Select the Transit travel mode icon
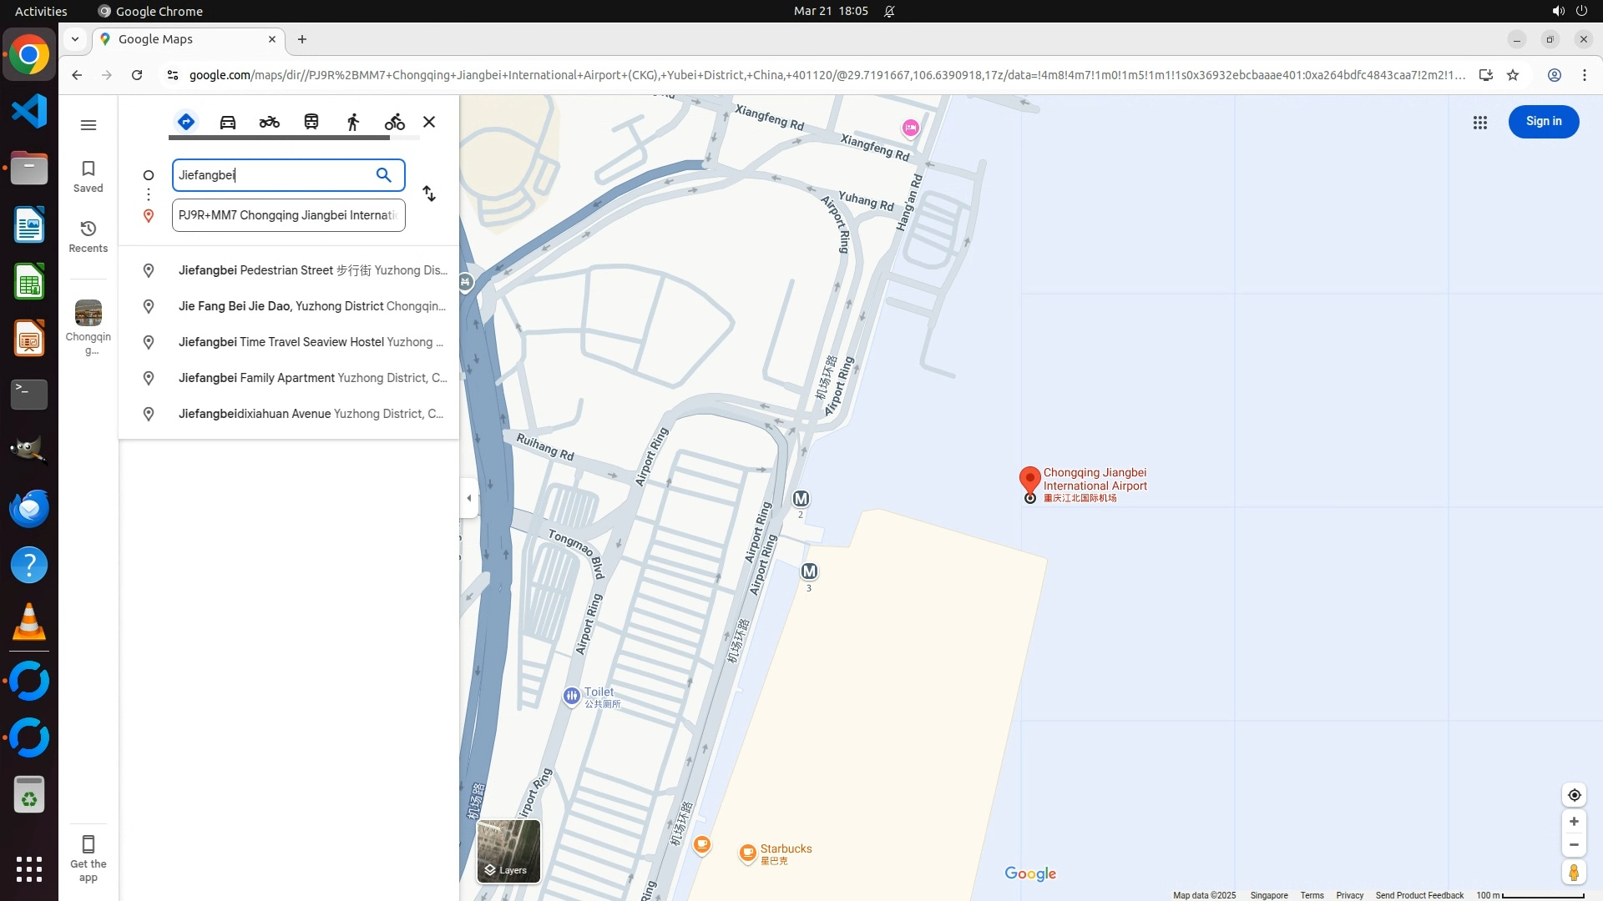The width and height of the screenshot is (1603, 901). coord(311,122)
